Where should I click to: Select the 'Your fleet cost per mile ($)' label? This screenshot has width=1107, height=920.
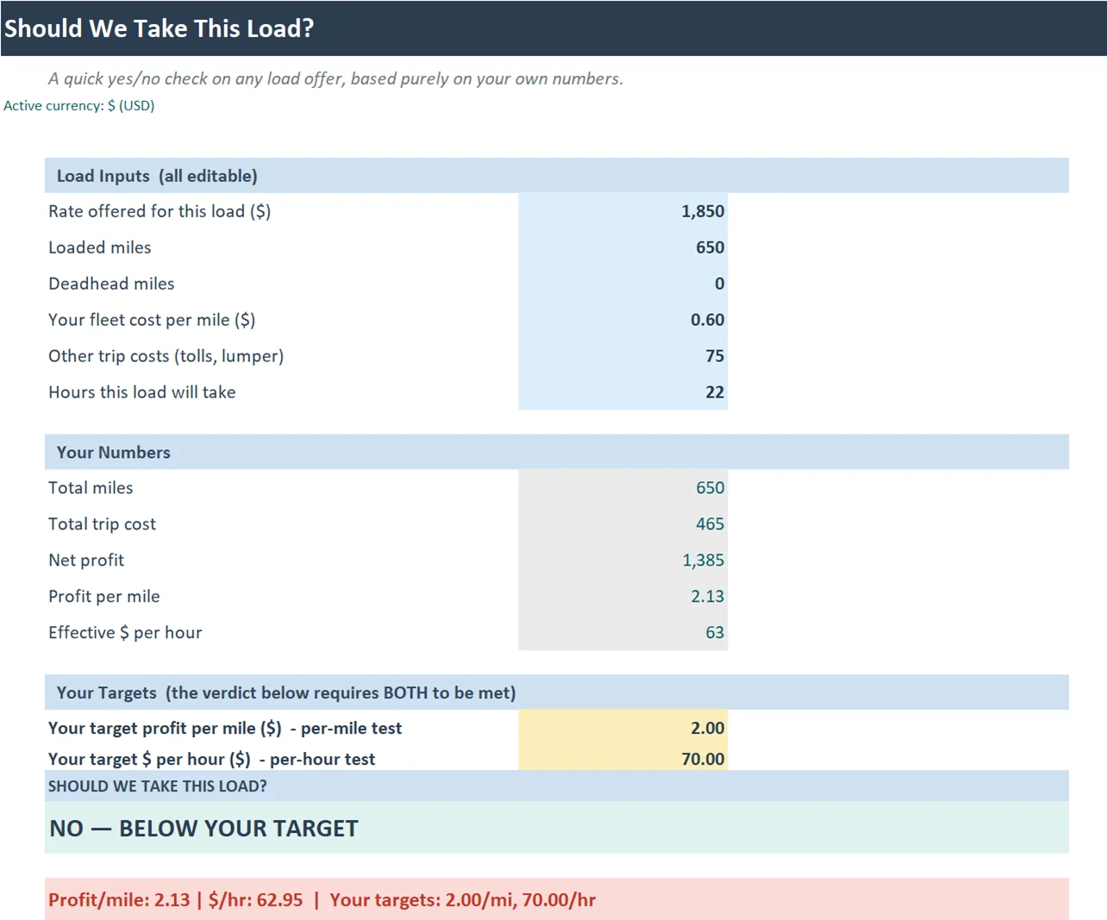pyautogui.click(x=152, y=320)
